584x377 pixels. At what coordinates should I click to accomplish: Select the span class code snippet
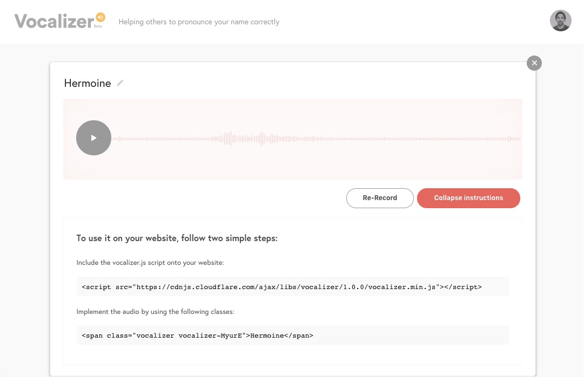point(293,335)
